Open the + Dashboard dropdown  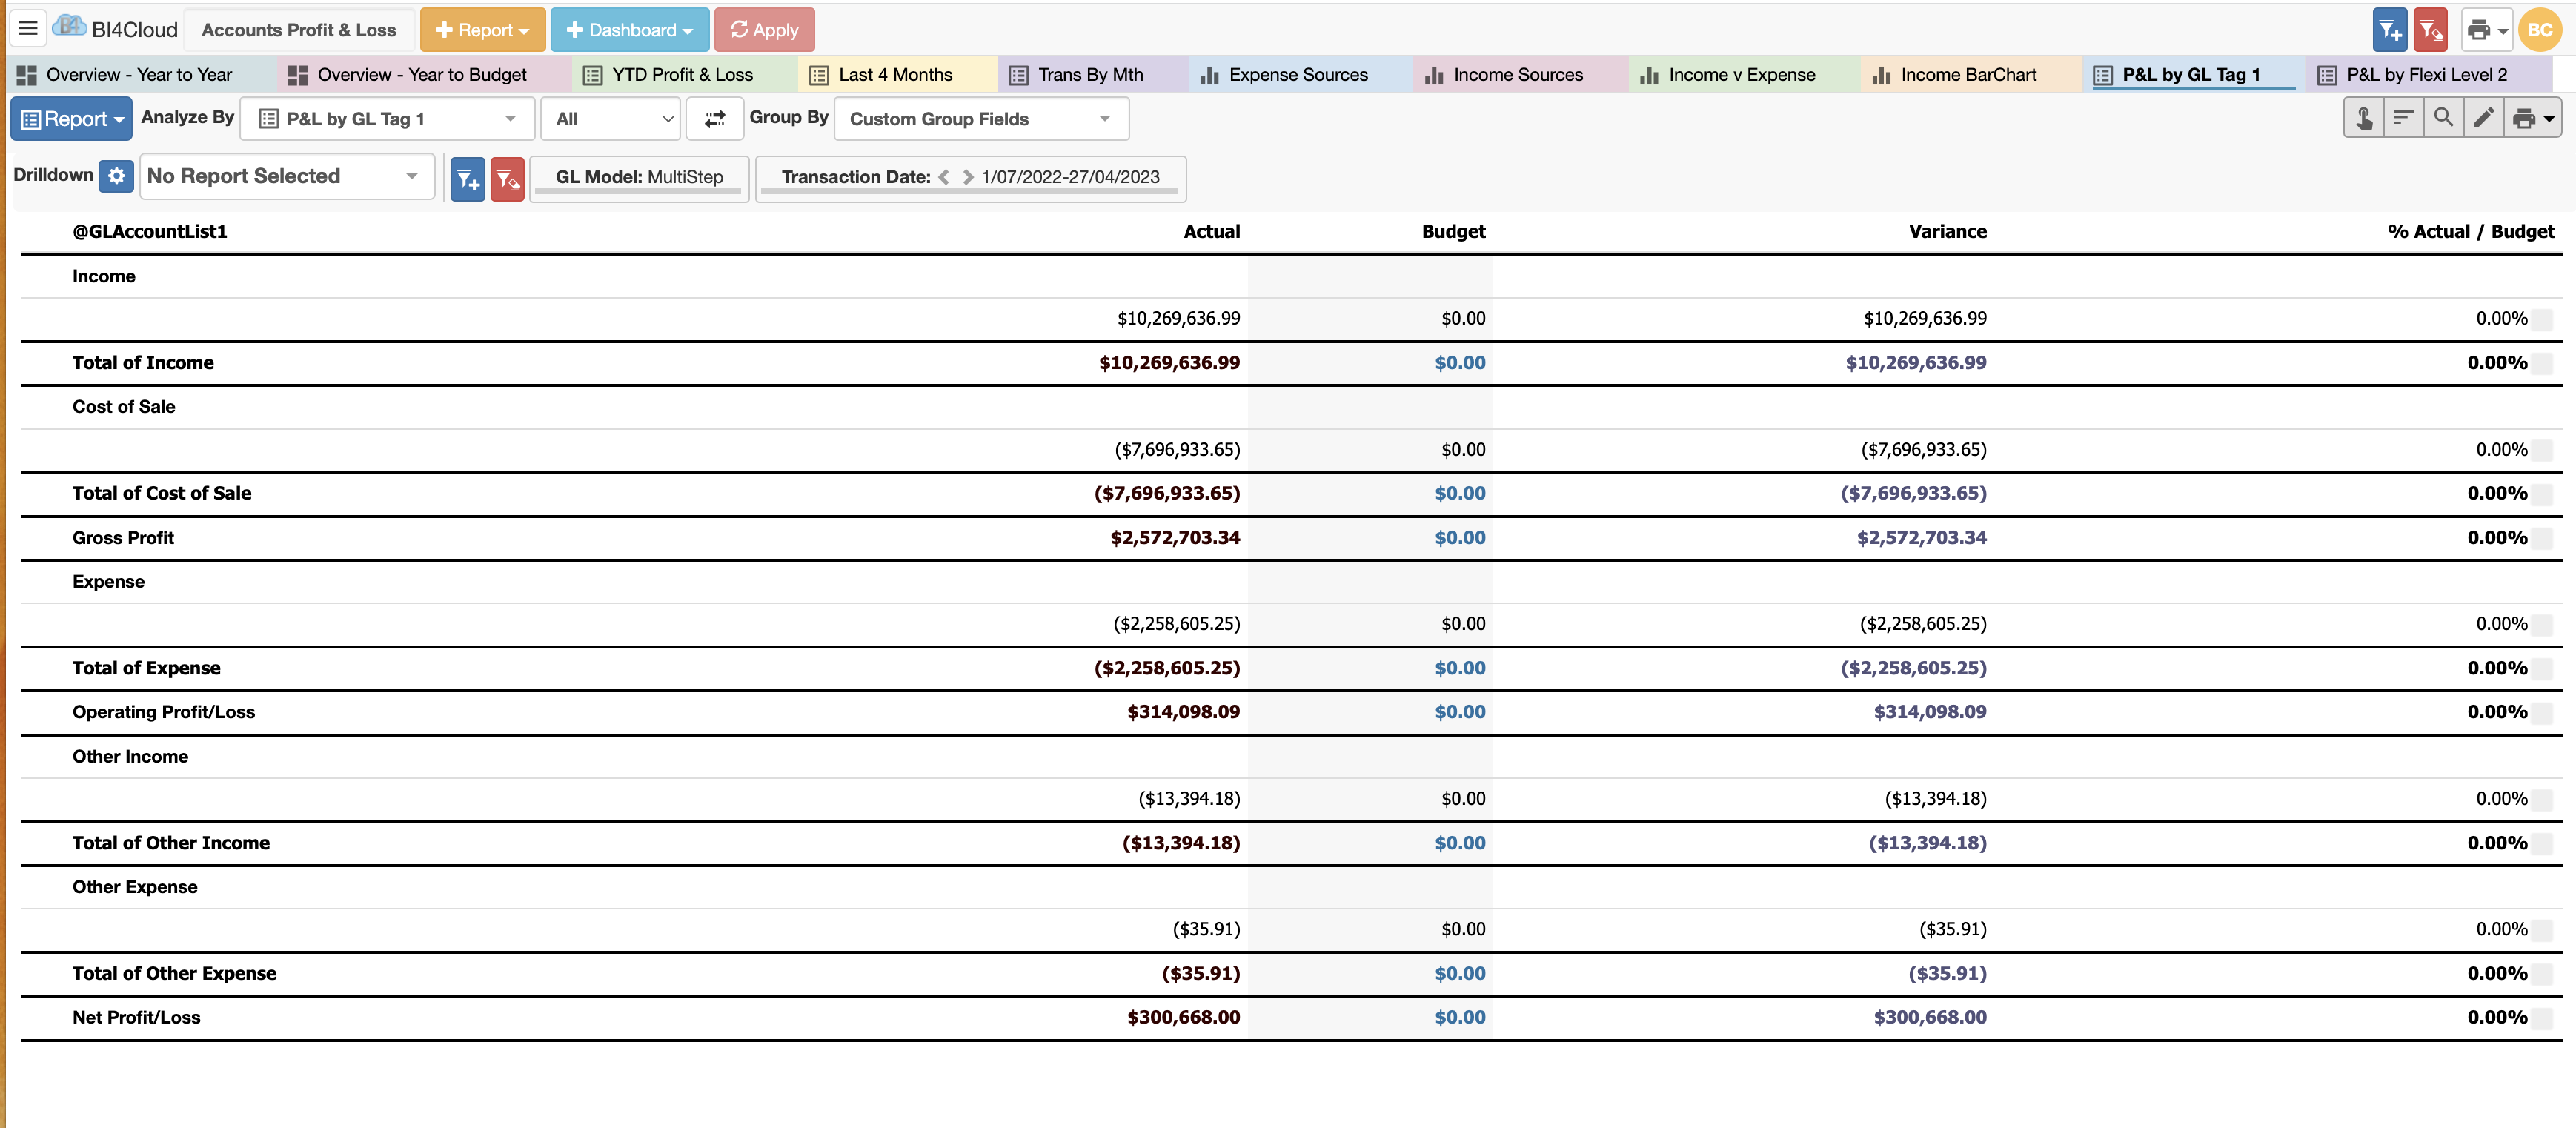pyautogui.click(x=630, y=30)
